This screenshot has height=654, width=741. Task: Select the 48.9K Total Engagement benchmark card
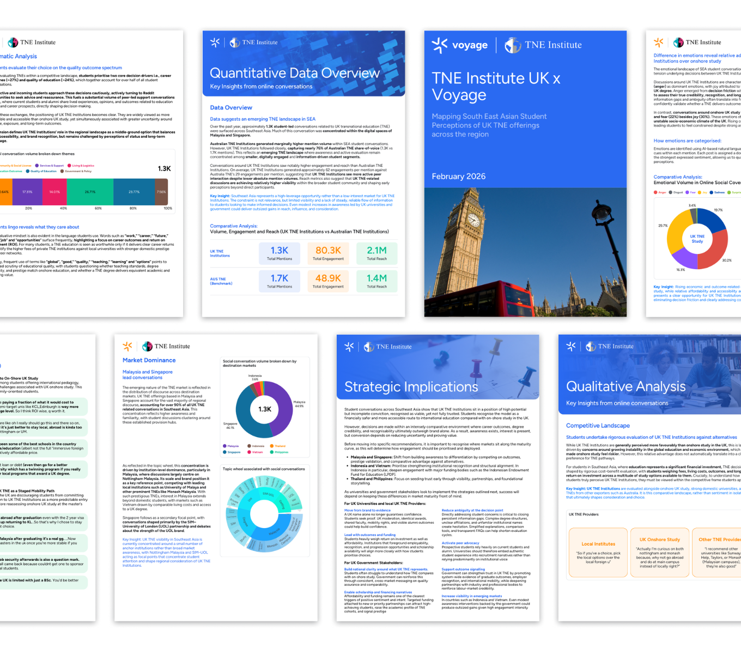click(x=328, y=281)
